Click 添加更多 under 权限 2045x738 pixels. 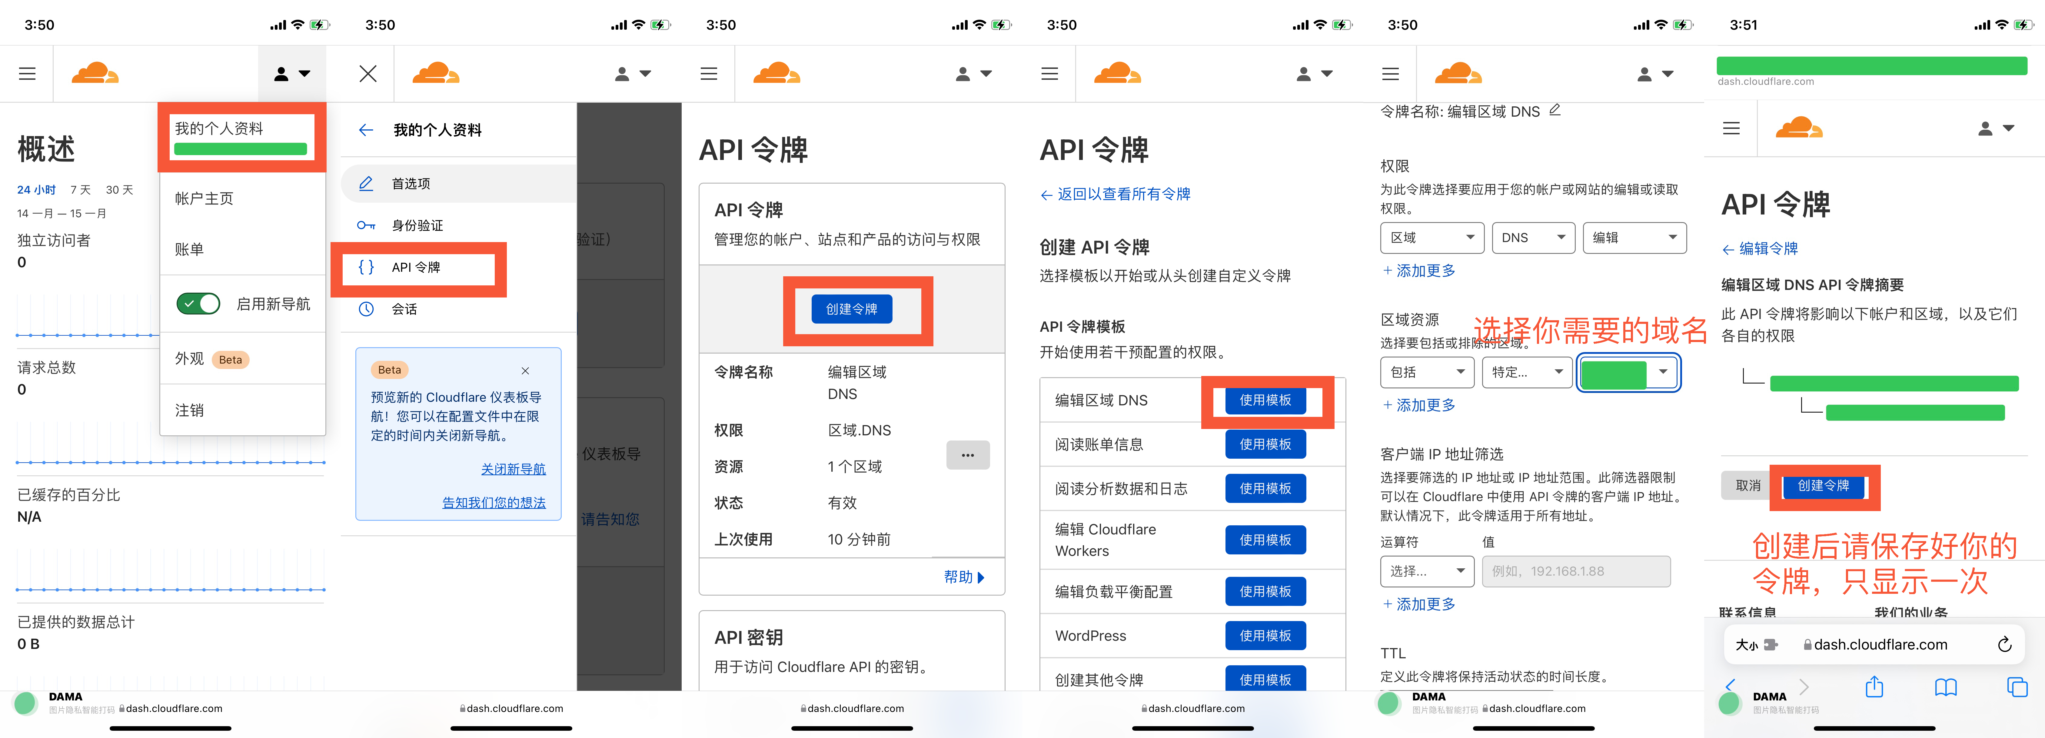[1419, 271]
